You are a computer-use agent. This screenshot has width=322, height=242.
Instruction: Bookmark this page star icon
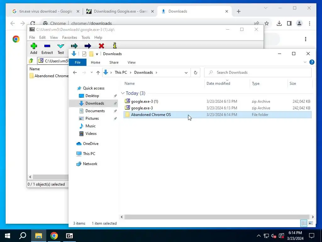click(267, 23)
